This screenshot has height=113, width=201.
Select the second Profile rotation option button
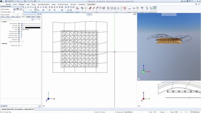[x=18, y=9]
